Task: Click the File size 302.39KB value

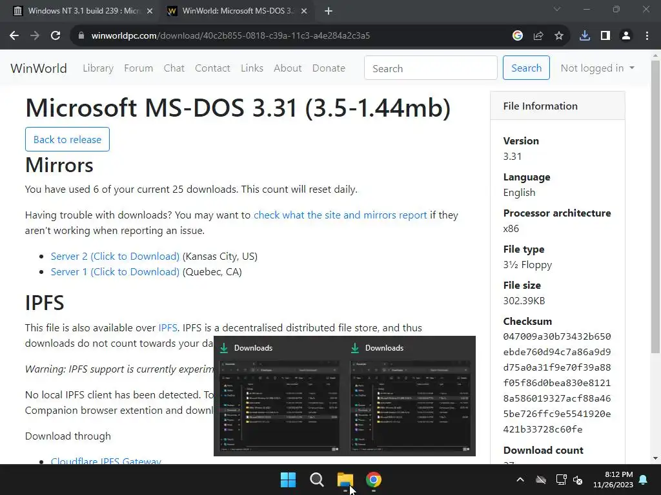Action: pos(524,301)
